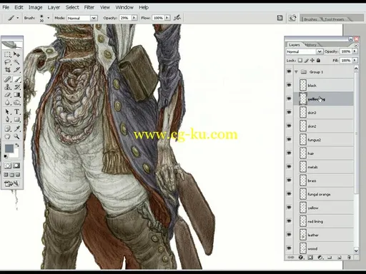Reset to default black and white colors
The width and height of the screenshot is (366, 274).
coord(6,156)
